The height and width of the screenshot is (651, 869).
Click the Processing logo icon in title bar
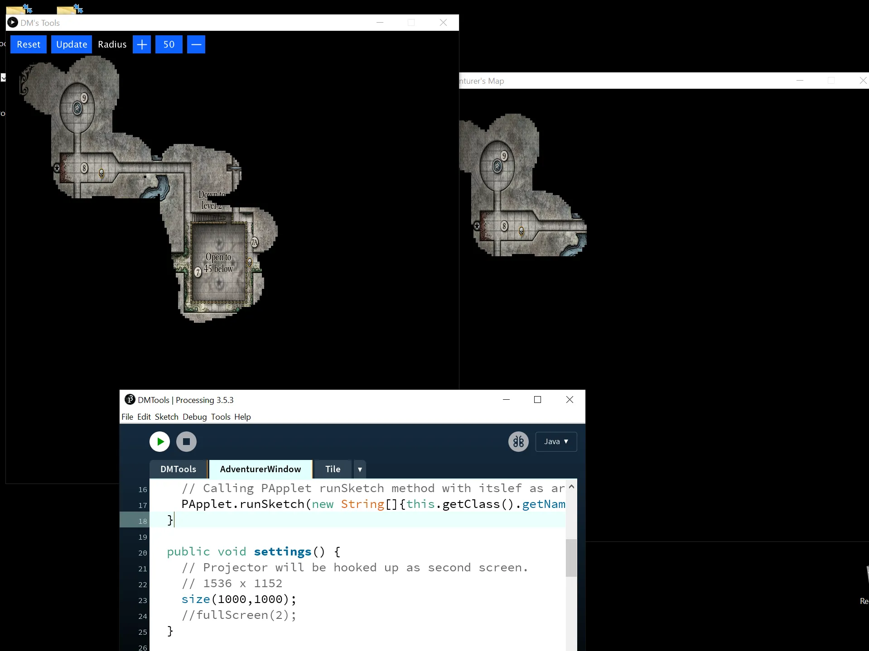tap(130, 400)
